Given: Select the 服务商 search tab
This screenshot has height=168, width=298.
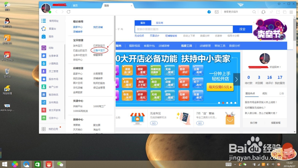Looking at the screenshot, I should (x=159, y=23).
